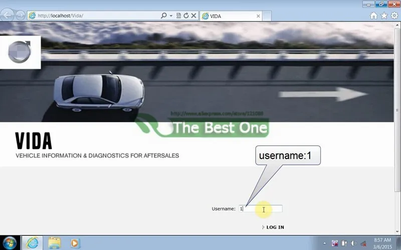Click the browser Forward arrow button
The height and width of the screenshot is (250, 401).
21,15
